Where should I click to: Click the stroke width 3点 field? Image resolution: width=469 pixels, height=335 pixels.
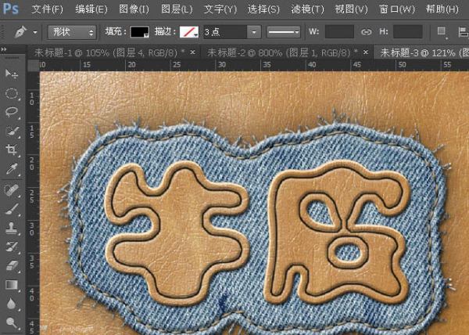[225, 32]
